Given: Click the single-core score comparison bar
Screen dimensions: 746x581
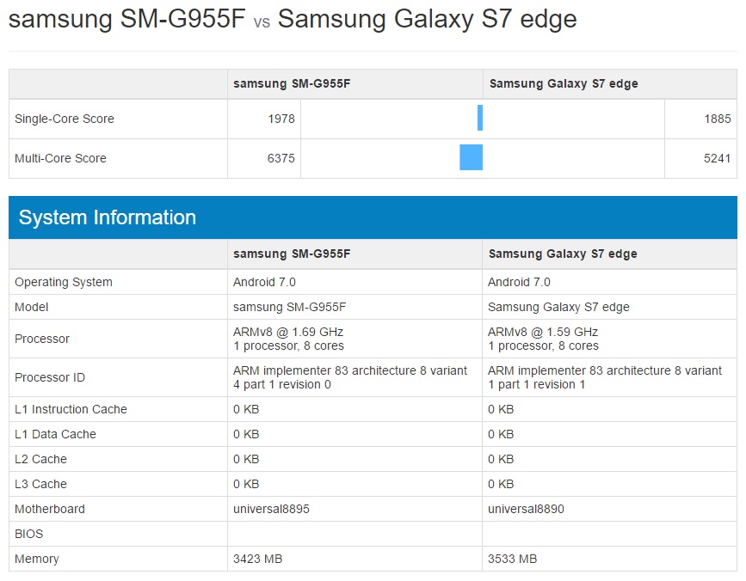Looking at the screenshot, I should 480,119.
